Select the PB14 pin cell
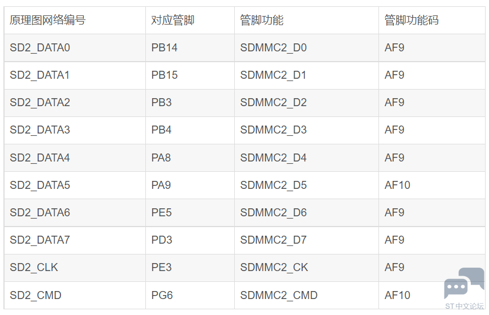 coord(190,48)
